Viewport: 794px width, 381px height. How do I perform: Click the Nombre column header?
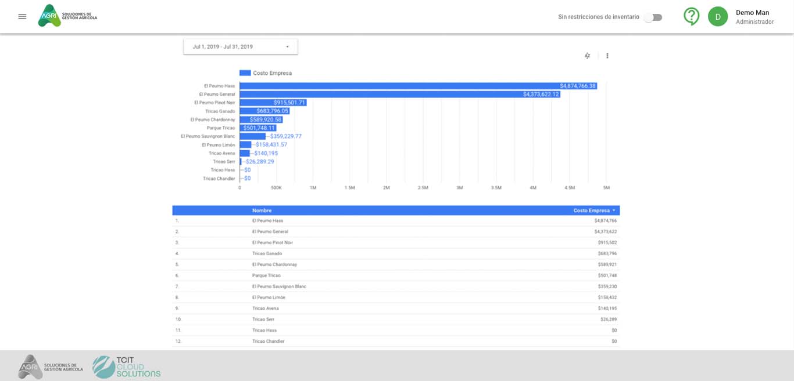262,211
